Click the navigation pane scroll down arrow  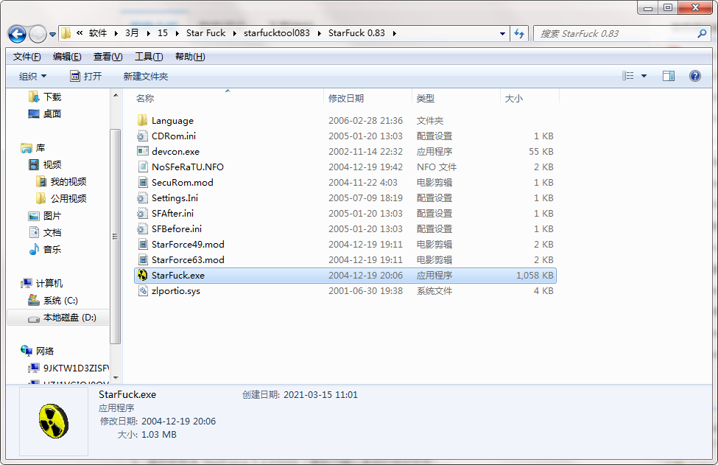click(116, 379)
